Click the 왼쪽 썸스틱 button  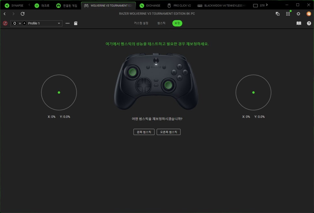point(144,132)
